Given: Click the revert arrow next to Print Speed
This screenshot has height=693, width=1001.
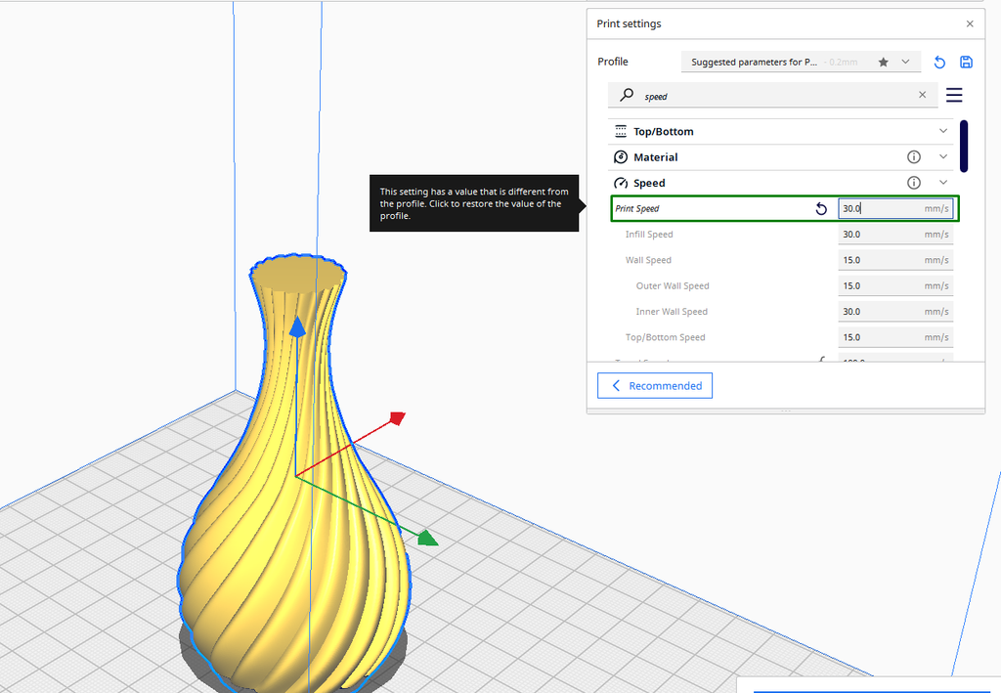Looking at the screenshot, I should (821, 208).
